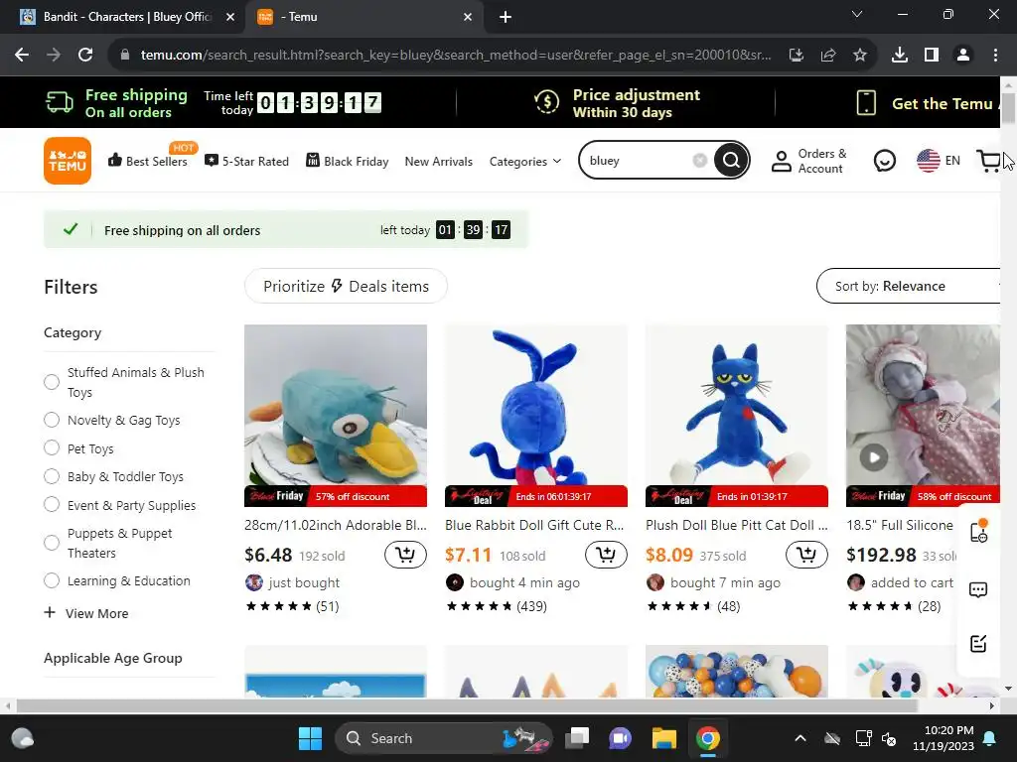Click the Free shipping On all orders banner

point(117,103)
